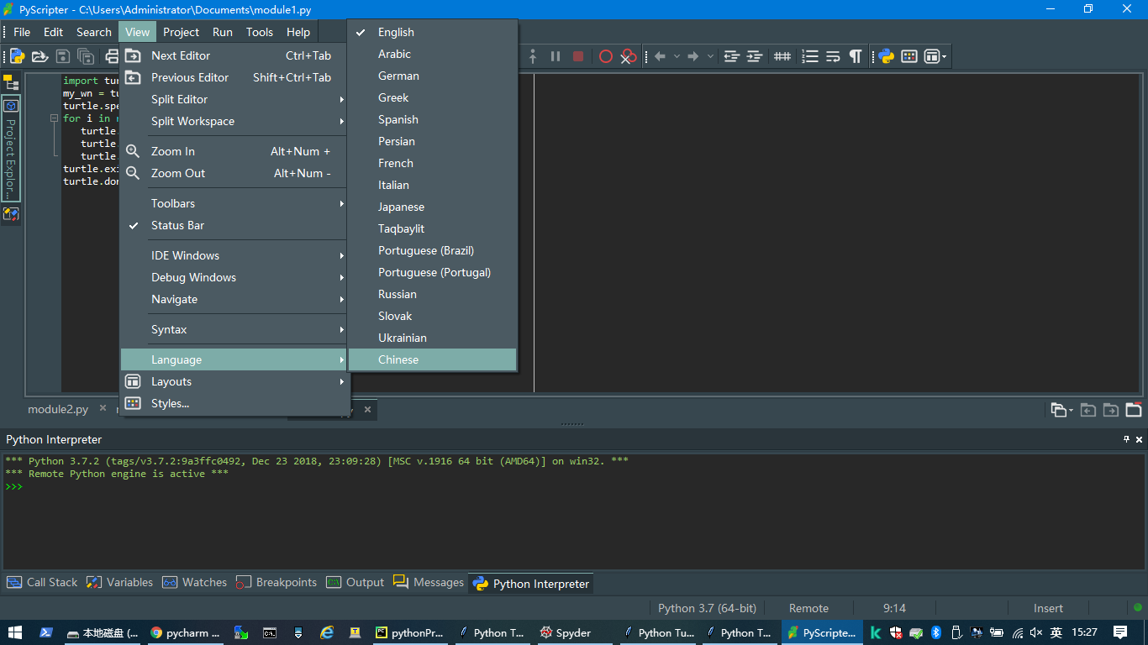Click the Toggle Comment toolbar icon
1148x645 pixels.
click(x=782, y=56)
